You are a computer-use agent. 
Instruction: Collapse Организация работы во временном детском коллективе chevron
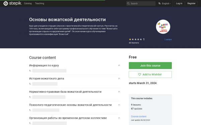119,118
